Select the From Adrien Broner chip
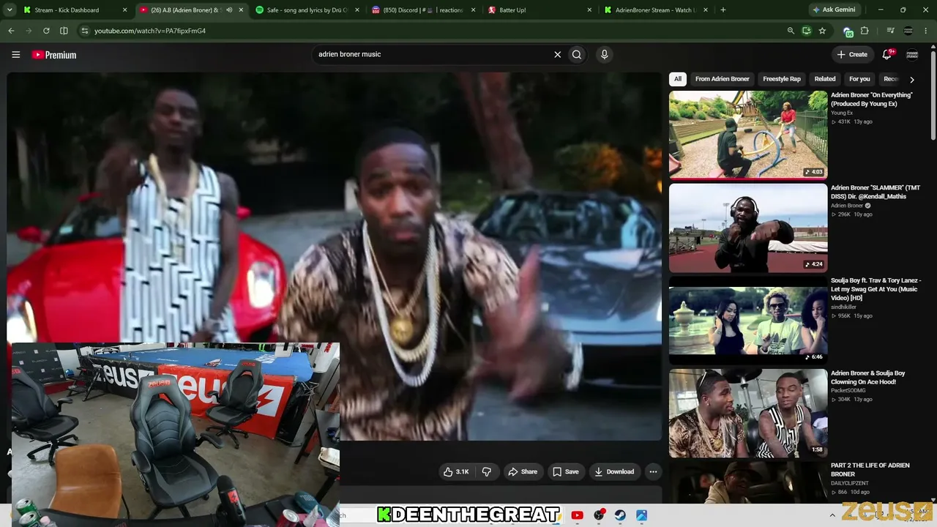 tap(723, 79)
